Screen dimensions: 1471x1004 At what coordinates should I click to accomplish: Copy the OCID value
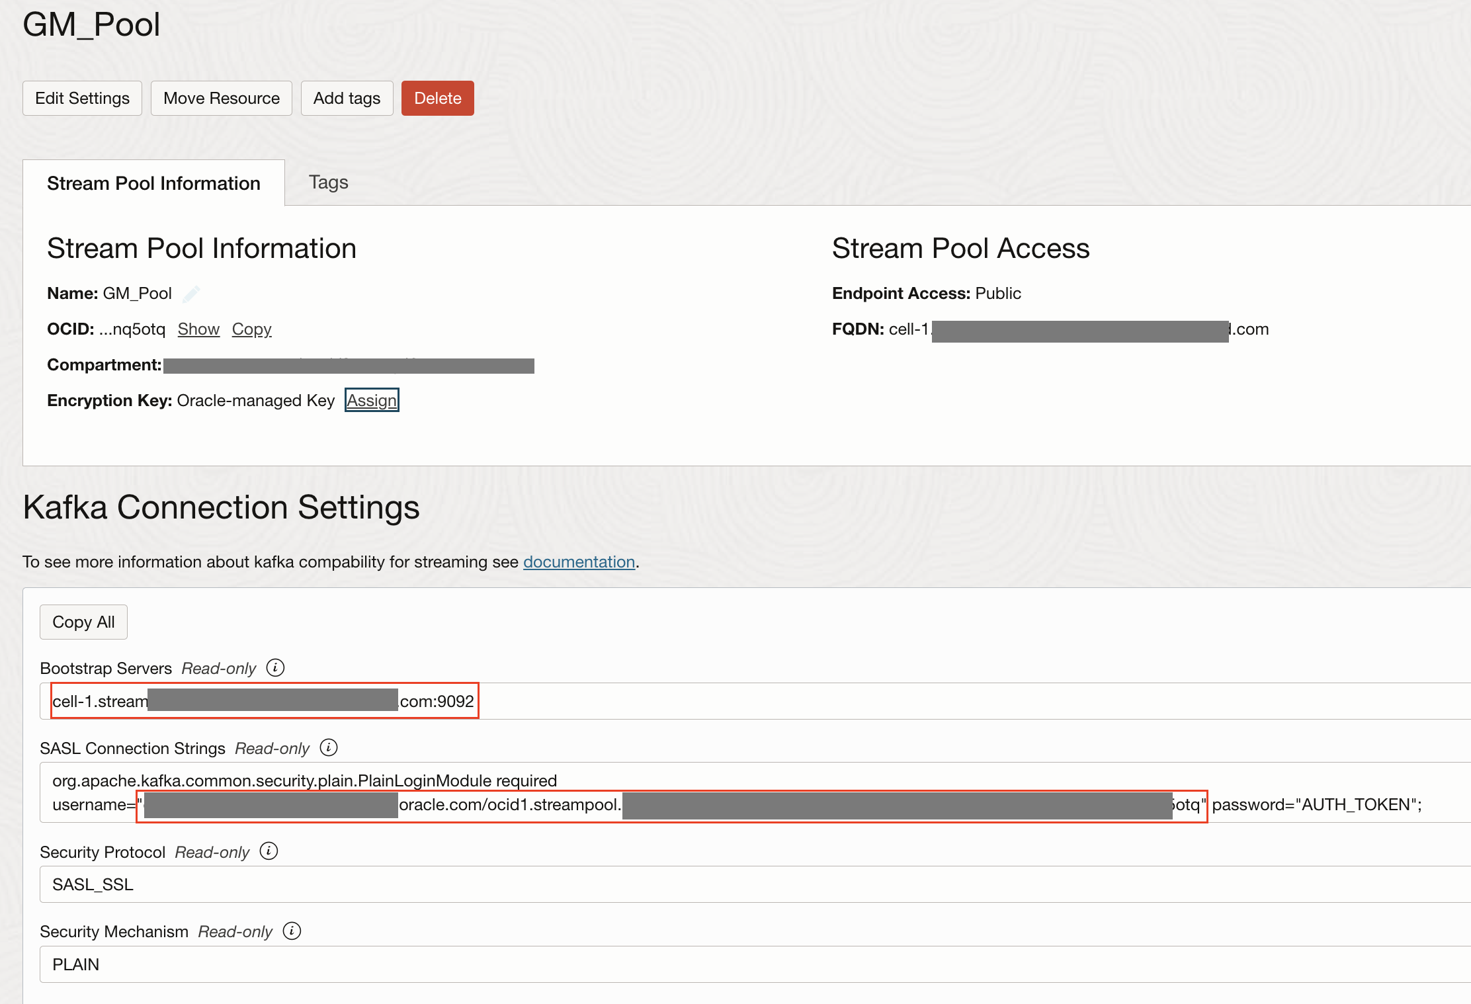(x=252, y=329)
